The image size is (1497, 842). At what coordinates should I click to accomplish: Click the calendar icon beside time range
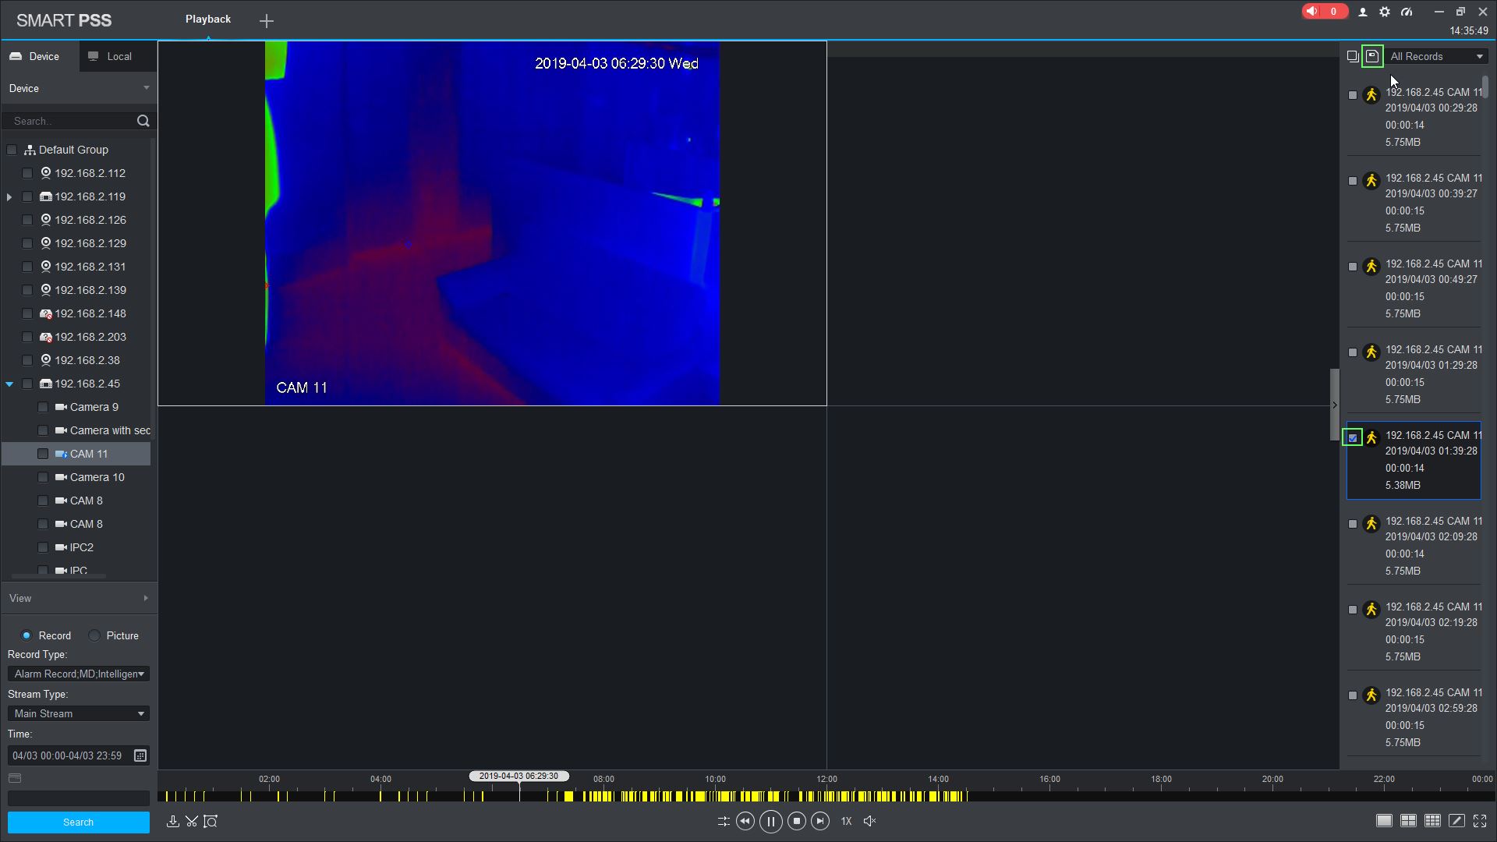[x=140, y=755]
